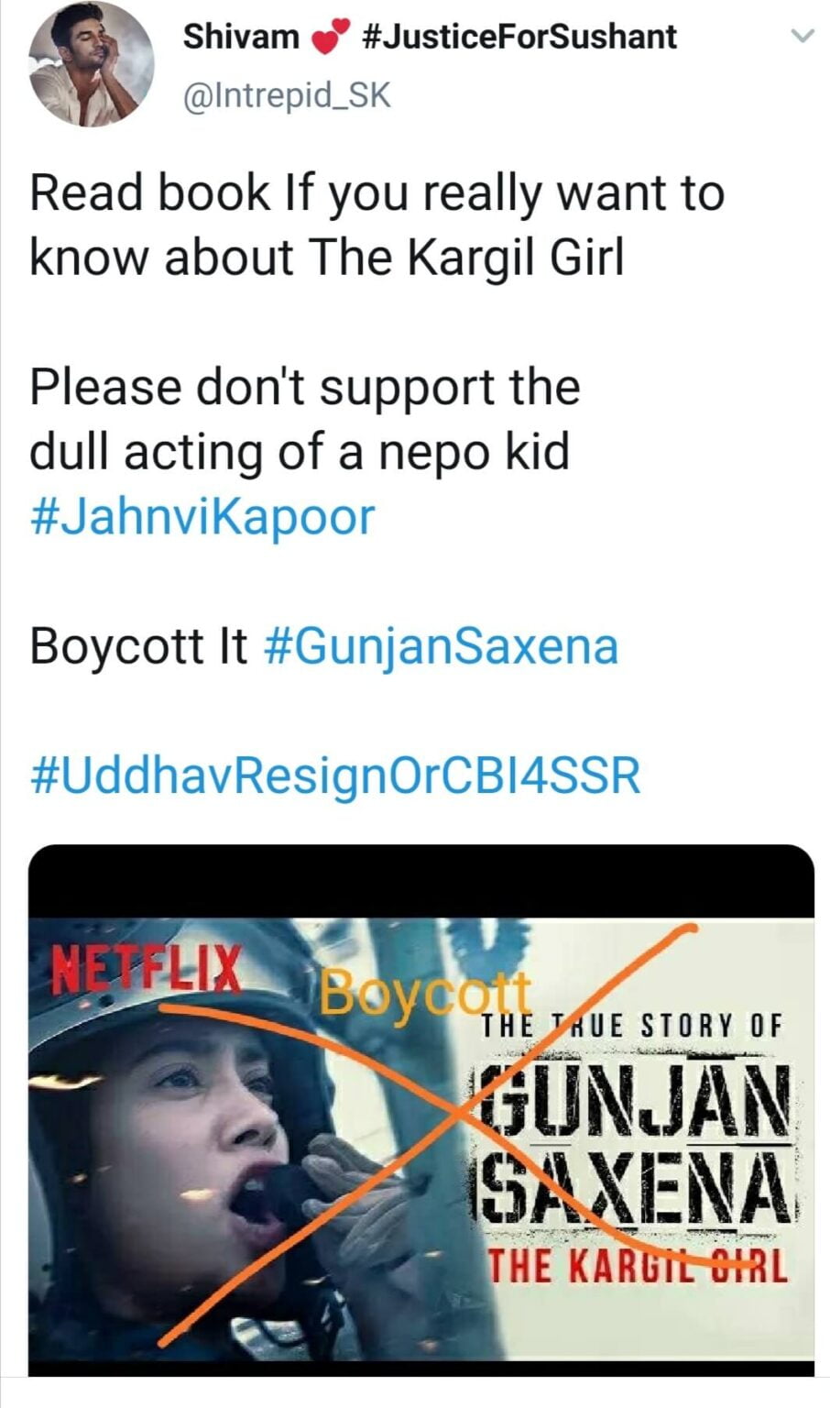Open the #JahnviKapoor hashtag
Image resolution: width=830 pixels, height=1408 pixels.
click(x=202, y=516)
